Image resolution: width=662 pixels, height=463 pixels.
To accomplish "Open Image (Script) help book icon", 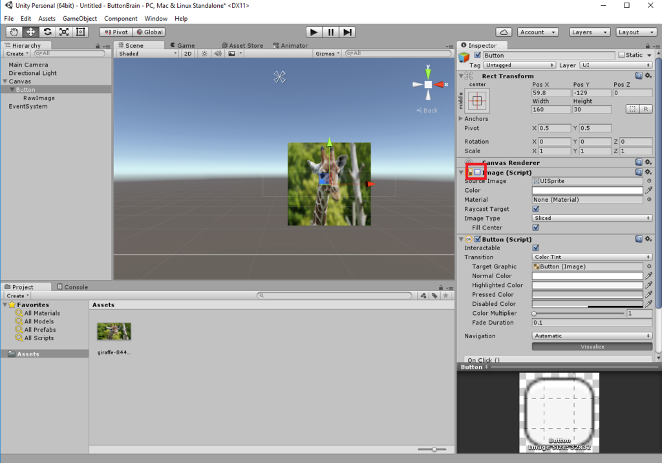I will [x=639, y=172].
